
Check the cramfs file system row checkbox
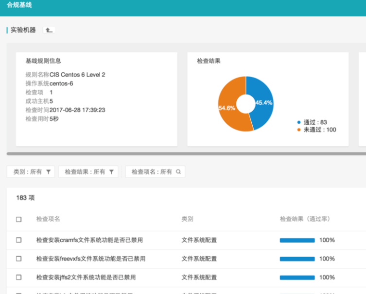[x=18, y=240]
